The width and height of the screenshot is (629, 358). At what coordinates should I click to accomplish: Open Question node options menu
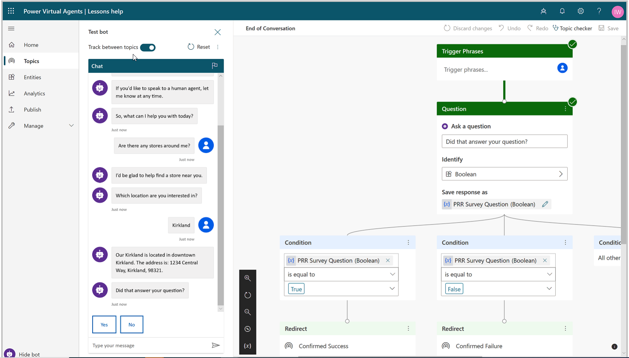click(x=565, y=109)
